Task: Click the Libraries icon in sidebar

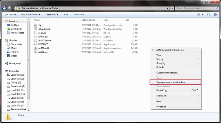Action: (6, 40)
